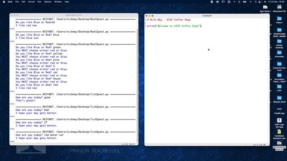The width and height of the screenshot is (287, 161).
Task: Maximize the untitled editor window
Action: click(x=152, y=16)
